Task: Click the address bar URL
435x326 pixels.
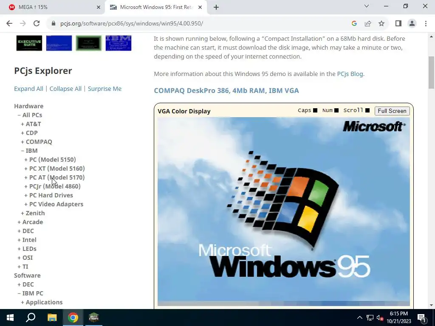Action: click(x=132, y=24)
